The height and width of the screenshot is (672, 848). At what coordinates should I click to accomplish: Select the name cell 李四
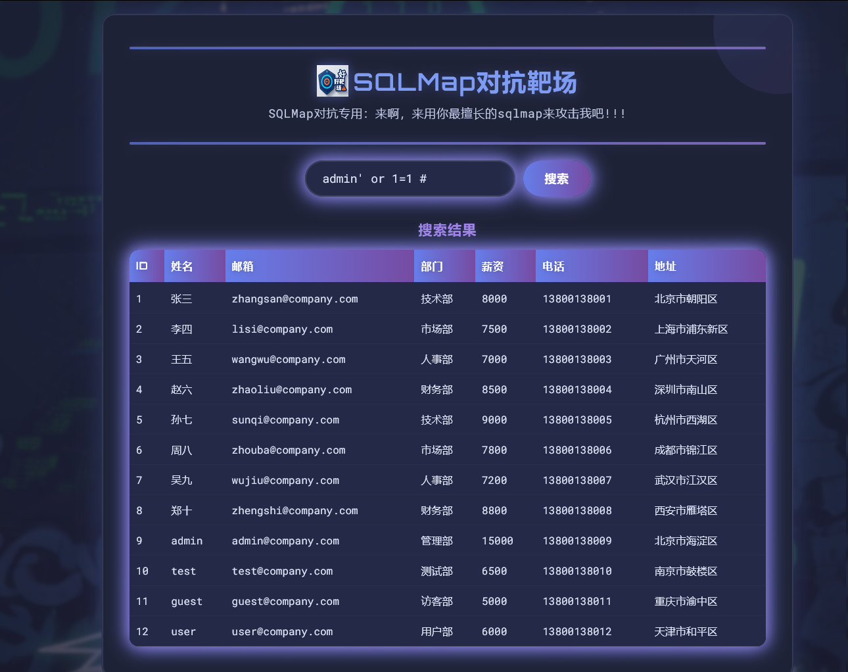click(x=181, y=329)
